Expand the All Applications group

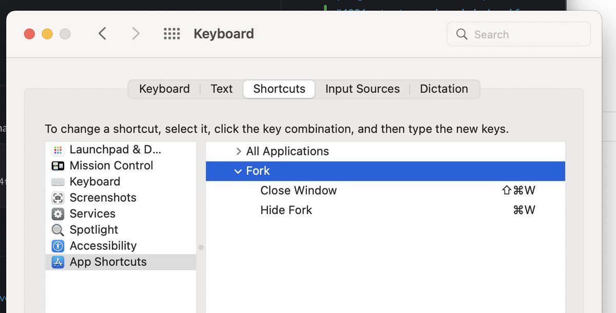click(x=238, y=151)
